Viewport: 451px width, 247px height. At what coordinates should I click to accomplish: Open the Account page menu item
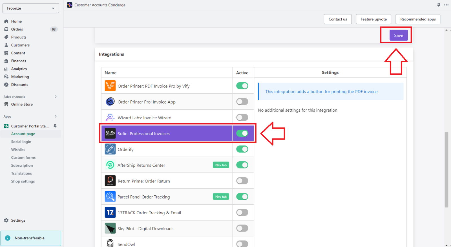pyautogui.click(x=31, y=134)
